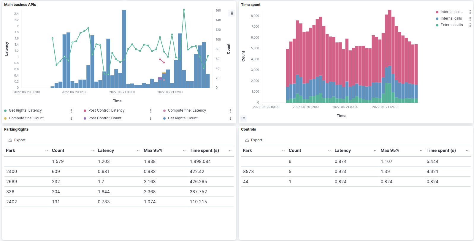Expand Latency column menu in ParkingRights table
474x241 pixels.
click(138, 150)
